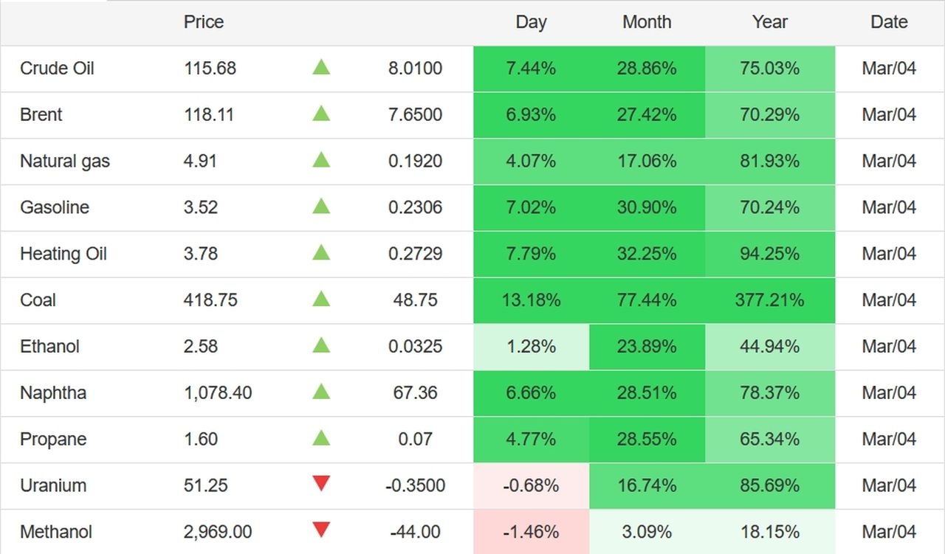Open the Ethanol commodity link
Image resolution: width=945 pixels, height=554 pixels.
coord(49,347)
